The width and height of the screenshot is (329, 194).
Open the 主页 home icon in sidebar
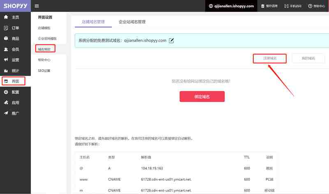point(6,17)
